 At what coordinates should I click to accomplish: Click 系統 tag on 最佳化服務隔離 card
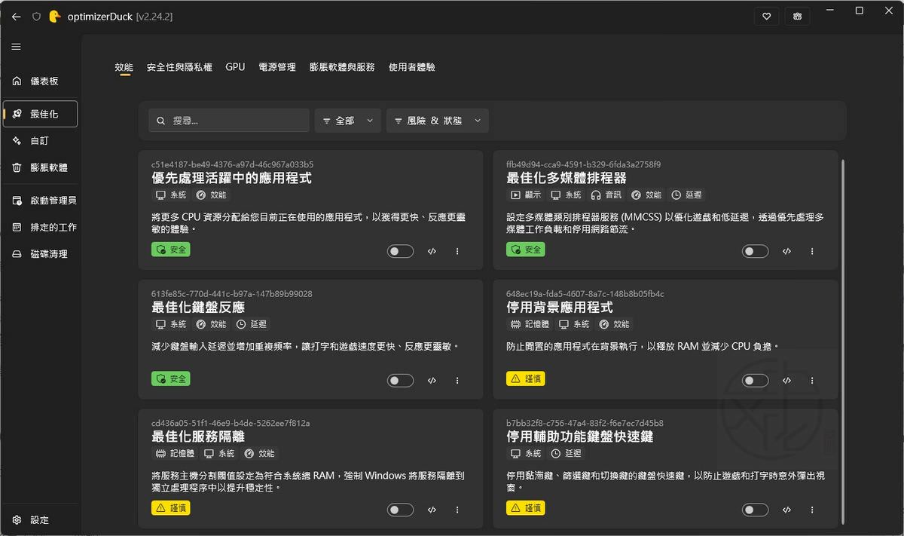[x=219, y=454]
